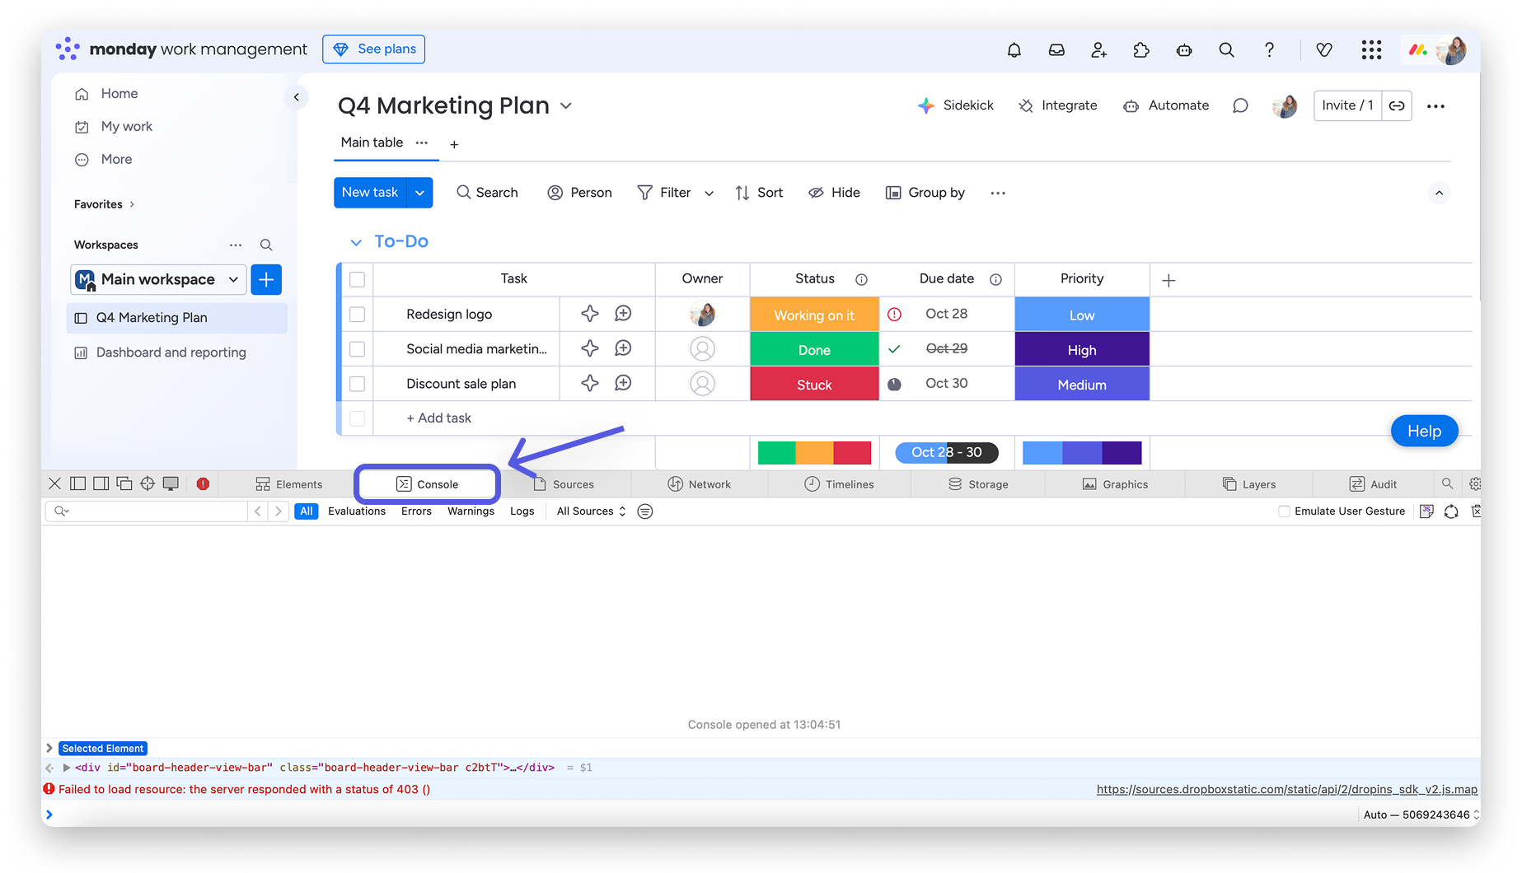The width and height of the screenshot is (1522, 873).
Task: Enable Emulate User Gesture checkbox
Action: point(1284,511)
